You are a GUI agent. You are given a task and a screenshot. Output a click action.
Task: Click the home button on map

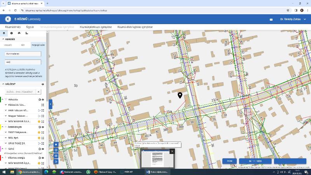click(56, 144)
